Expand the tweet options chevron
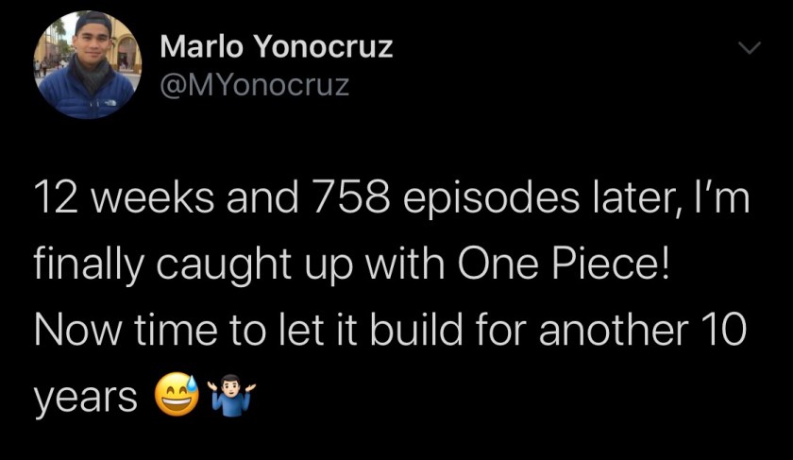 (748, 48)
